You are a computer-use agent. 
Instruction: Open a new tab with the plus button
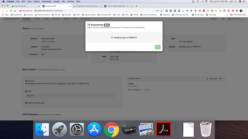point(137,6)
